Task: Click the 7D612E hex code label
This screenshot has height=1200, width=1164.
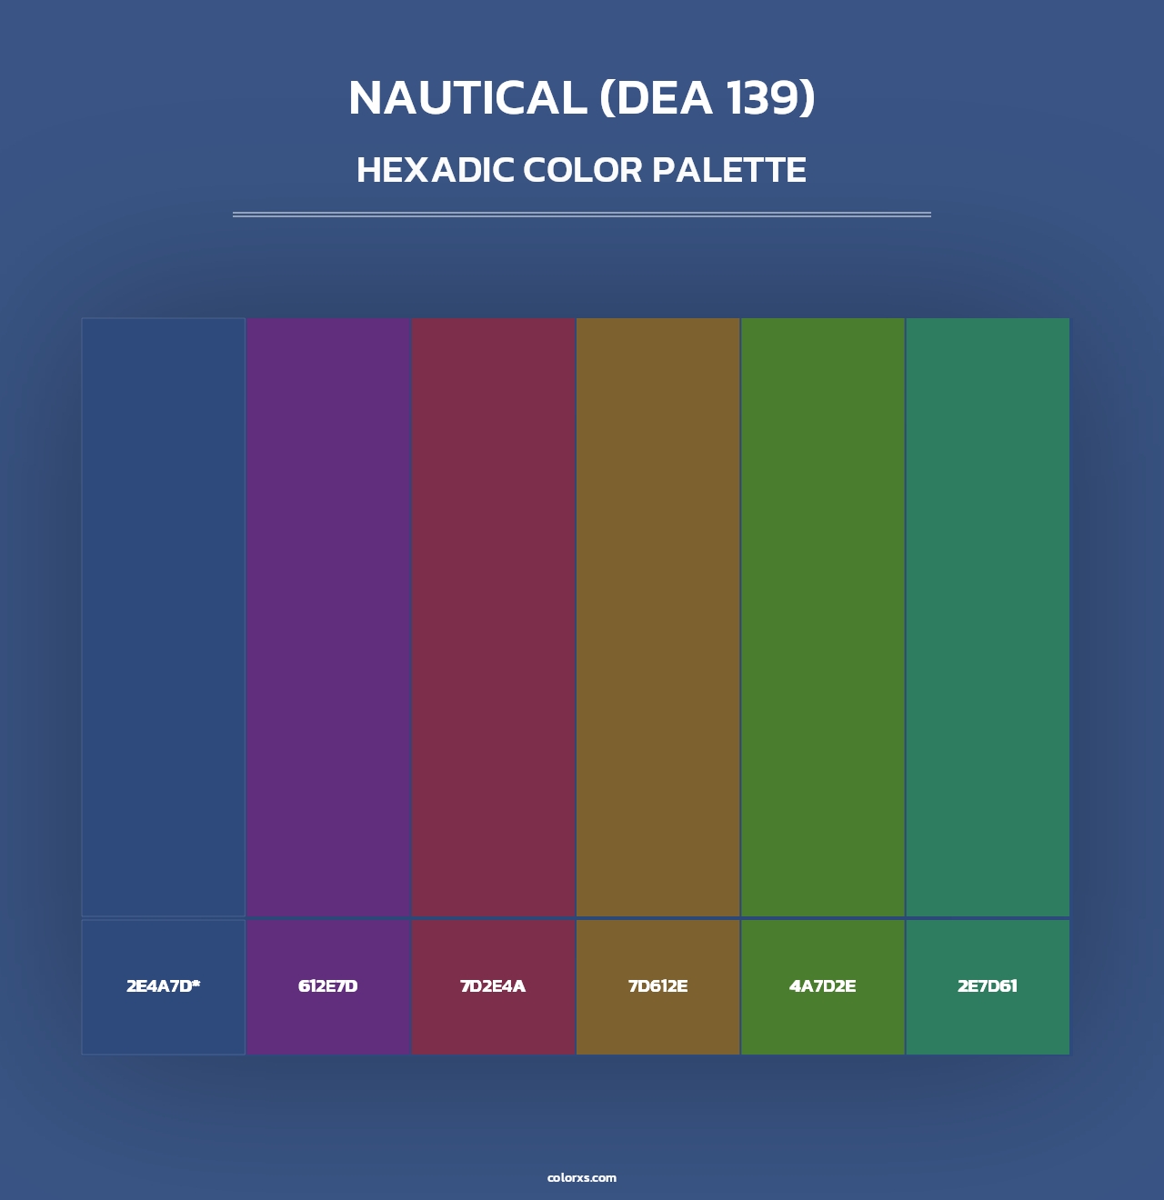Action: tap(658, 984)
